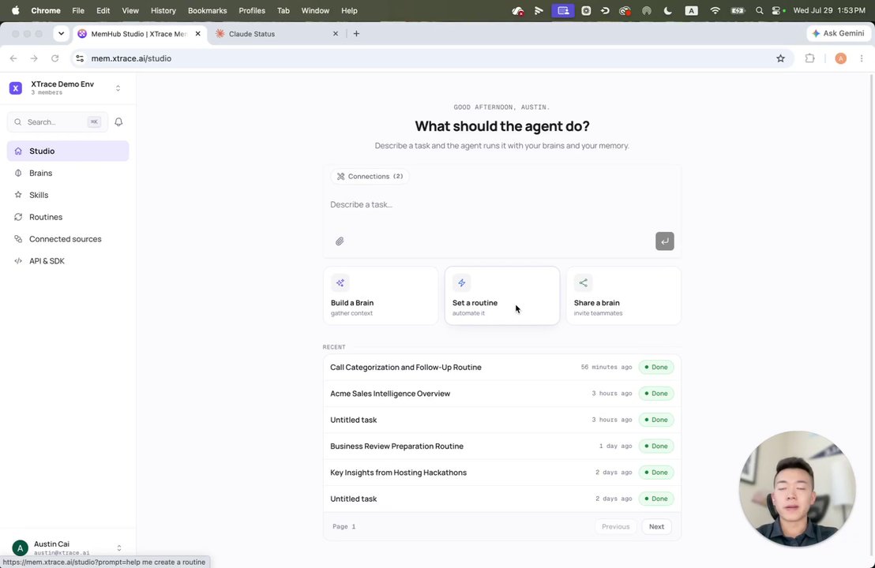
Task: Open a new browser tab
Action: pos(356,33)
